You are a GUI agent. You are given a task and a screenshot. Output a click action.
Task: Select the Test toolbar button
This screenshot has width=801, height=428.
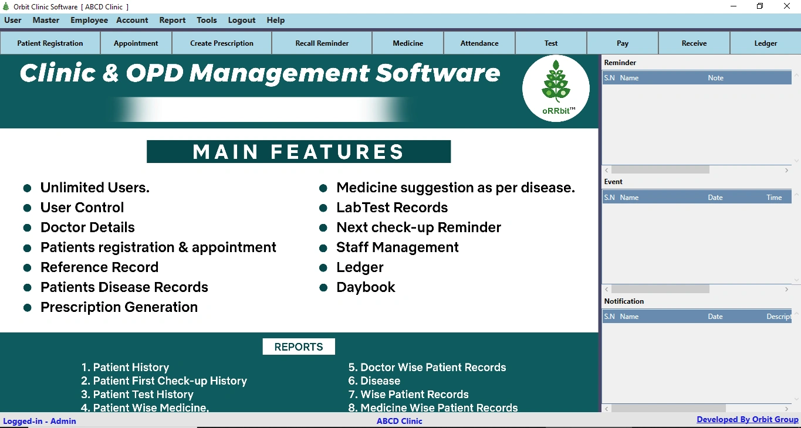(551, 43)
